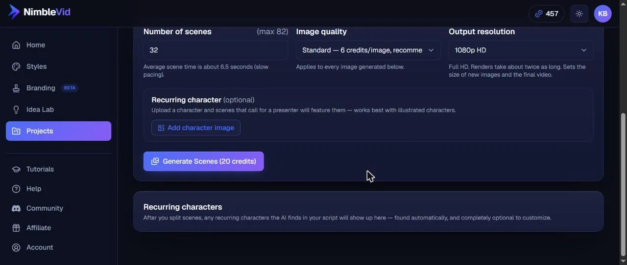Screen dimensions: 627x265
Task: Click the Help question mark icon
Action: pyautogui.click(x=16, y=189)
